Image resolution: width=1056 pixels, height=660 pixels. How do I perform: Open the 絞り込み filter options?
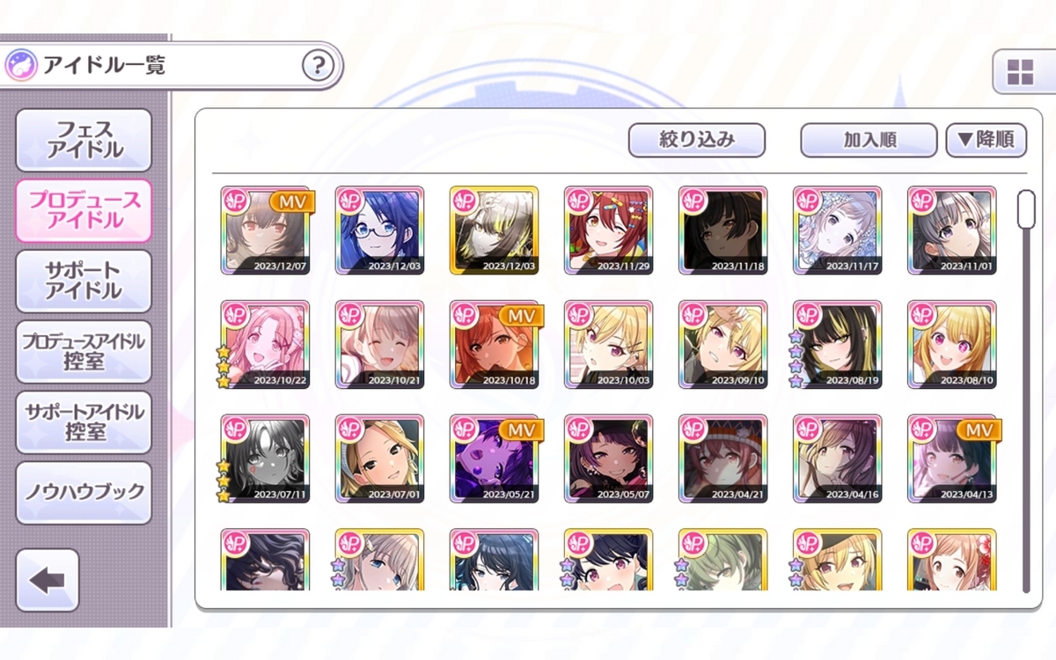click(696, 140)
